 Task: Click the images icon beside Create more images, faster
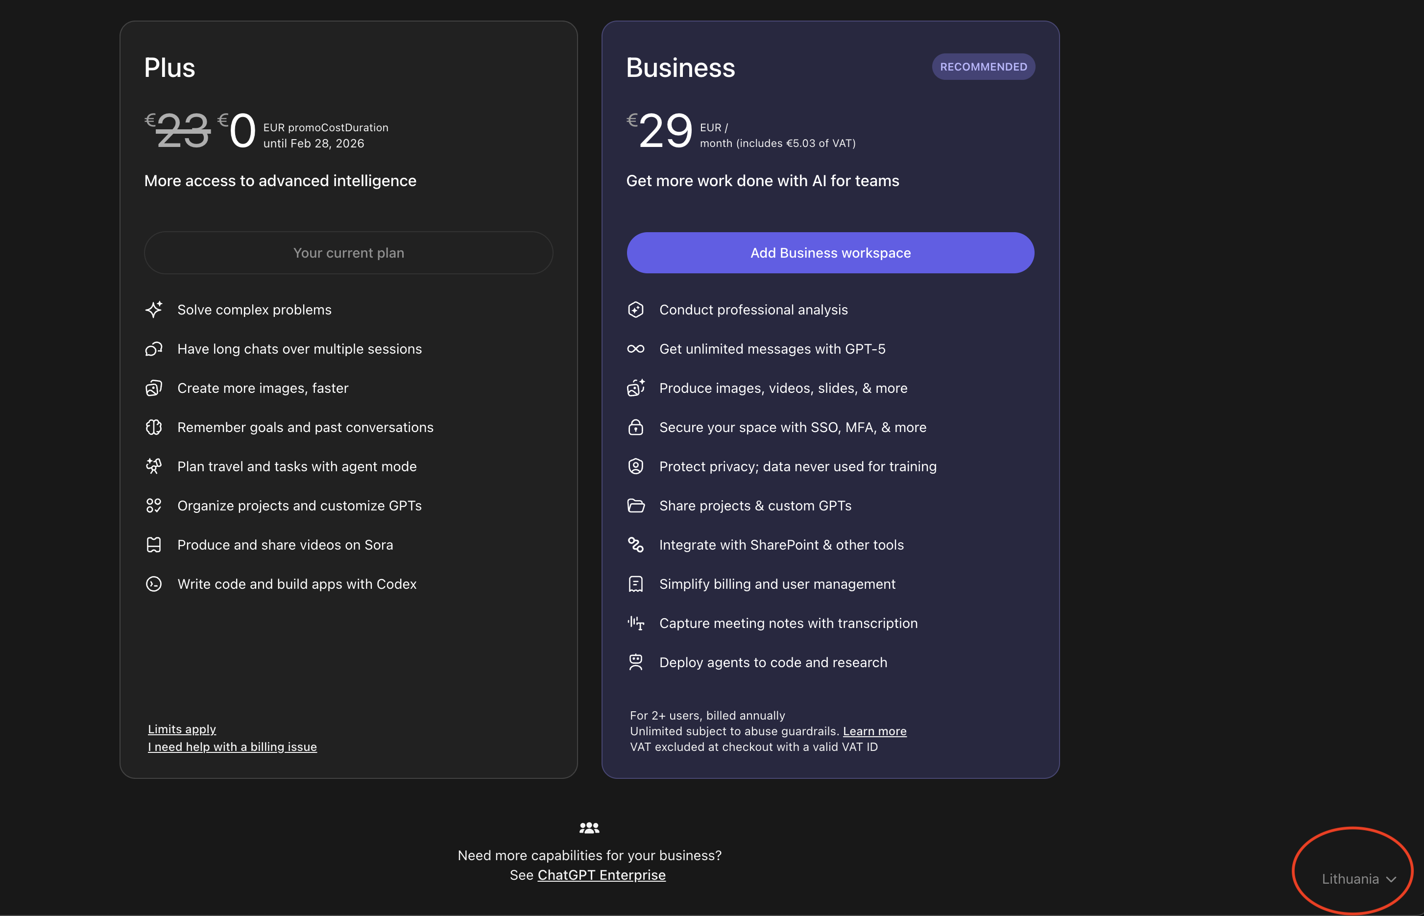154,388
